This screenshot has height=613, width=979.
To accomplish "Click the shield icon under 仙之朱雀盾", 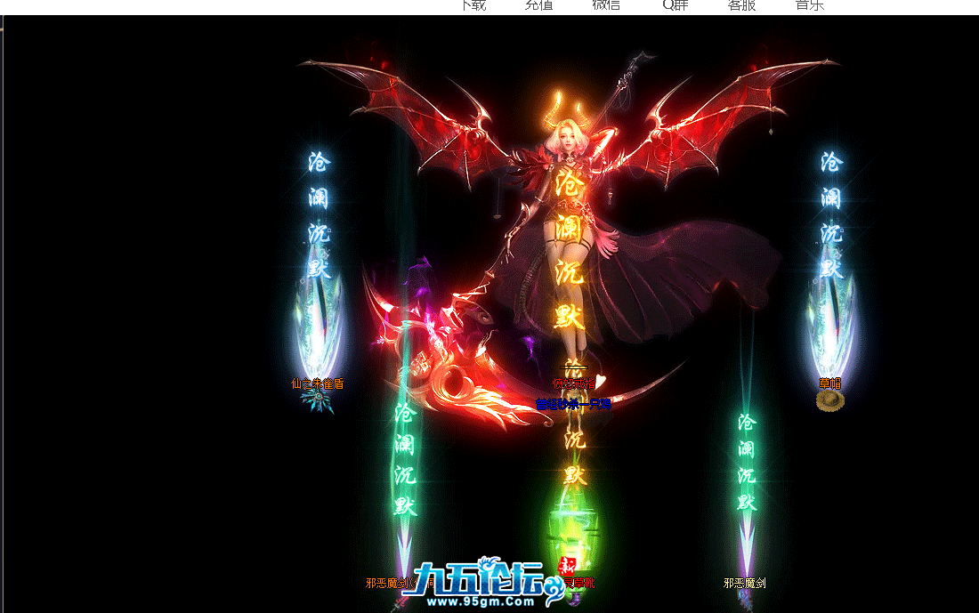I will pyautogui.click(x=318, y=401).
